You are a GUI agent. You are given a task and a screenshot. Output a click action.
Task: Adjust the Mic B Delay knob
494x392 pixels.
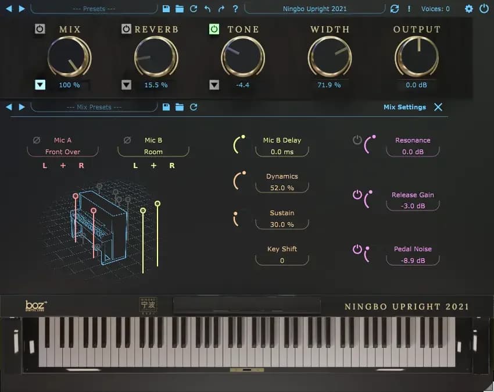(x=238, y=142)
